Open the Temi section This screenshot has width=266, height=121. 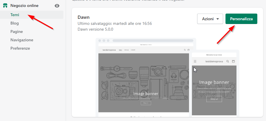tap(15, 15)
